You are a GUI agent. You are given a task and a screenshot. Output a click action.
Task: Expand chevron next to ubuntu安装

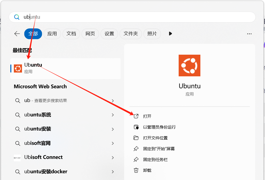tap(113, 129)
